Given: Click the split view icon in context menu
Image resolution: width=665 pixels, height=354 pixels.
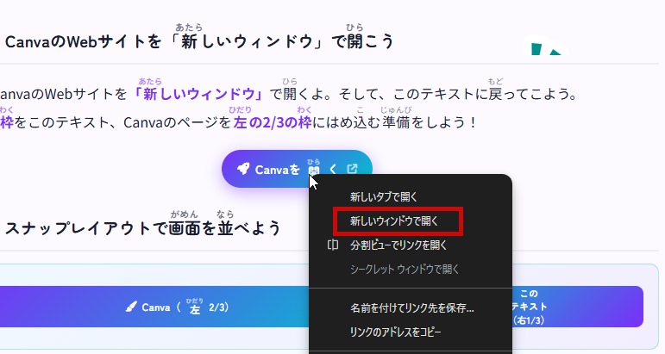Looking at the screenshot, I should [x=333, y=245].
